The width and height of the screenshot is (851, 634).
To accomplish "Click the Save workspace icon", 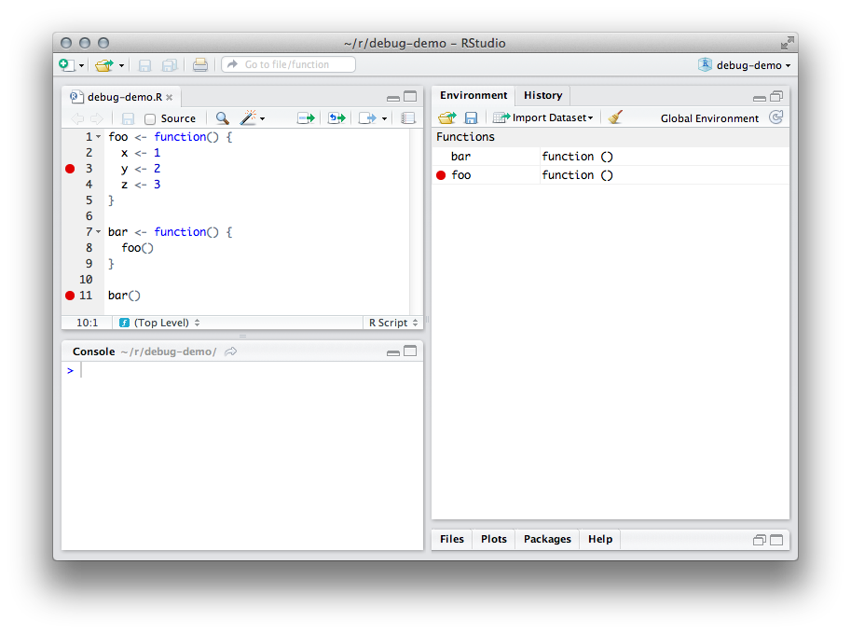I will point(471,117).
